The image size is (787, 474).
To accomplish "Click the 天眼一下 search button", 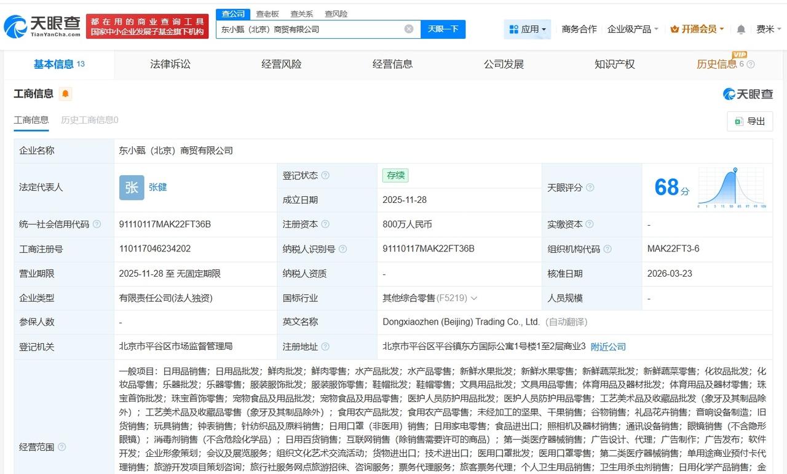I will click(x=443, y=29).
